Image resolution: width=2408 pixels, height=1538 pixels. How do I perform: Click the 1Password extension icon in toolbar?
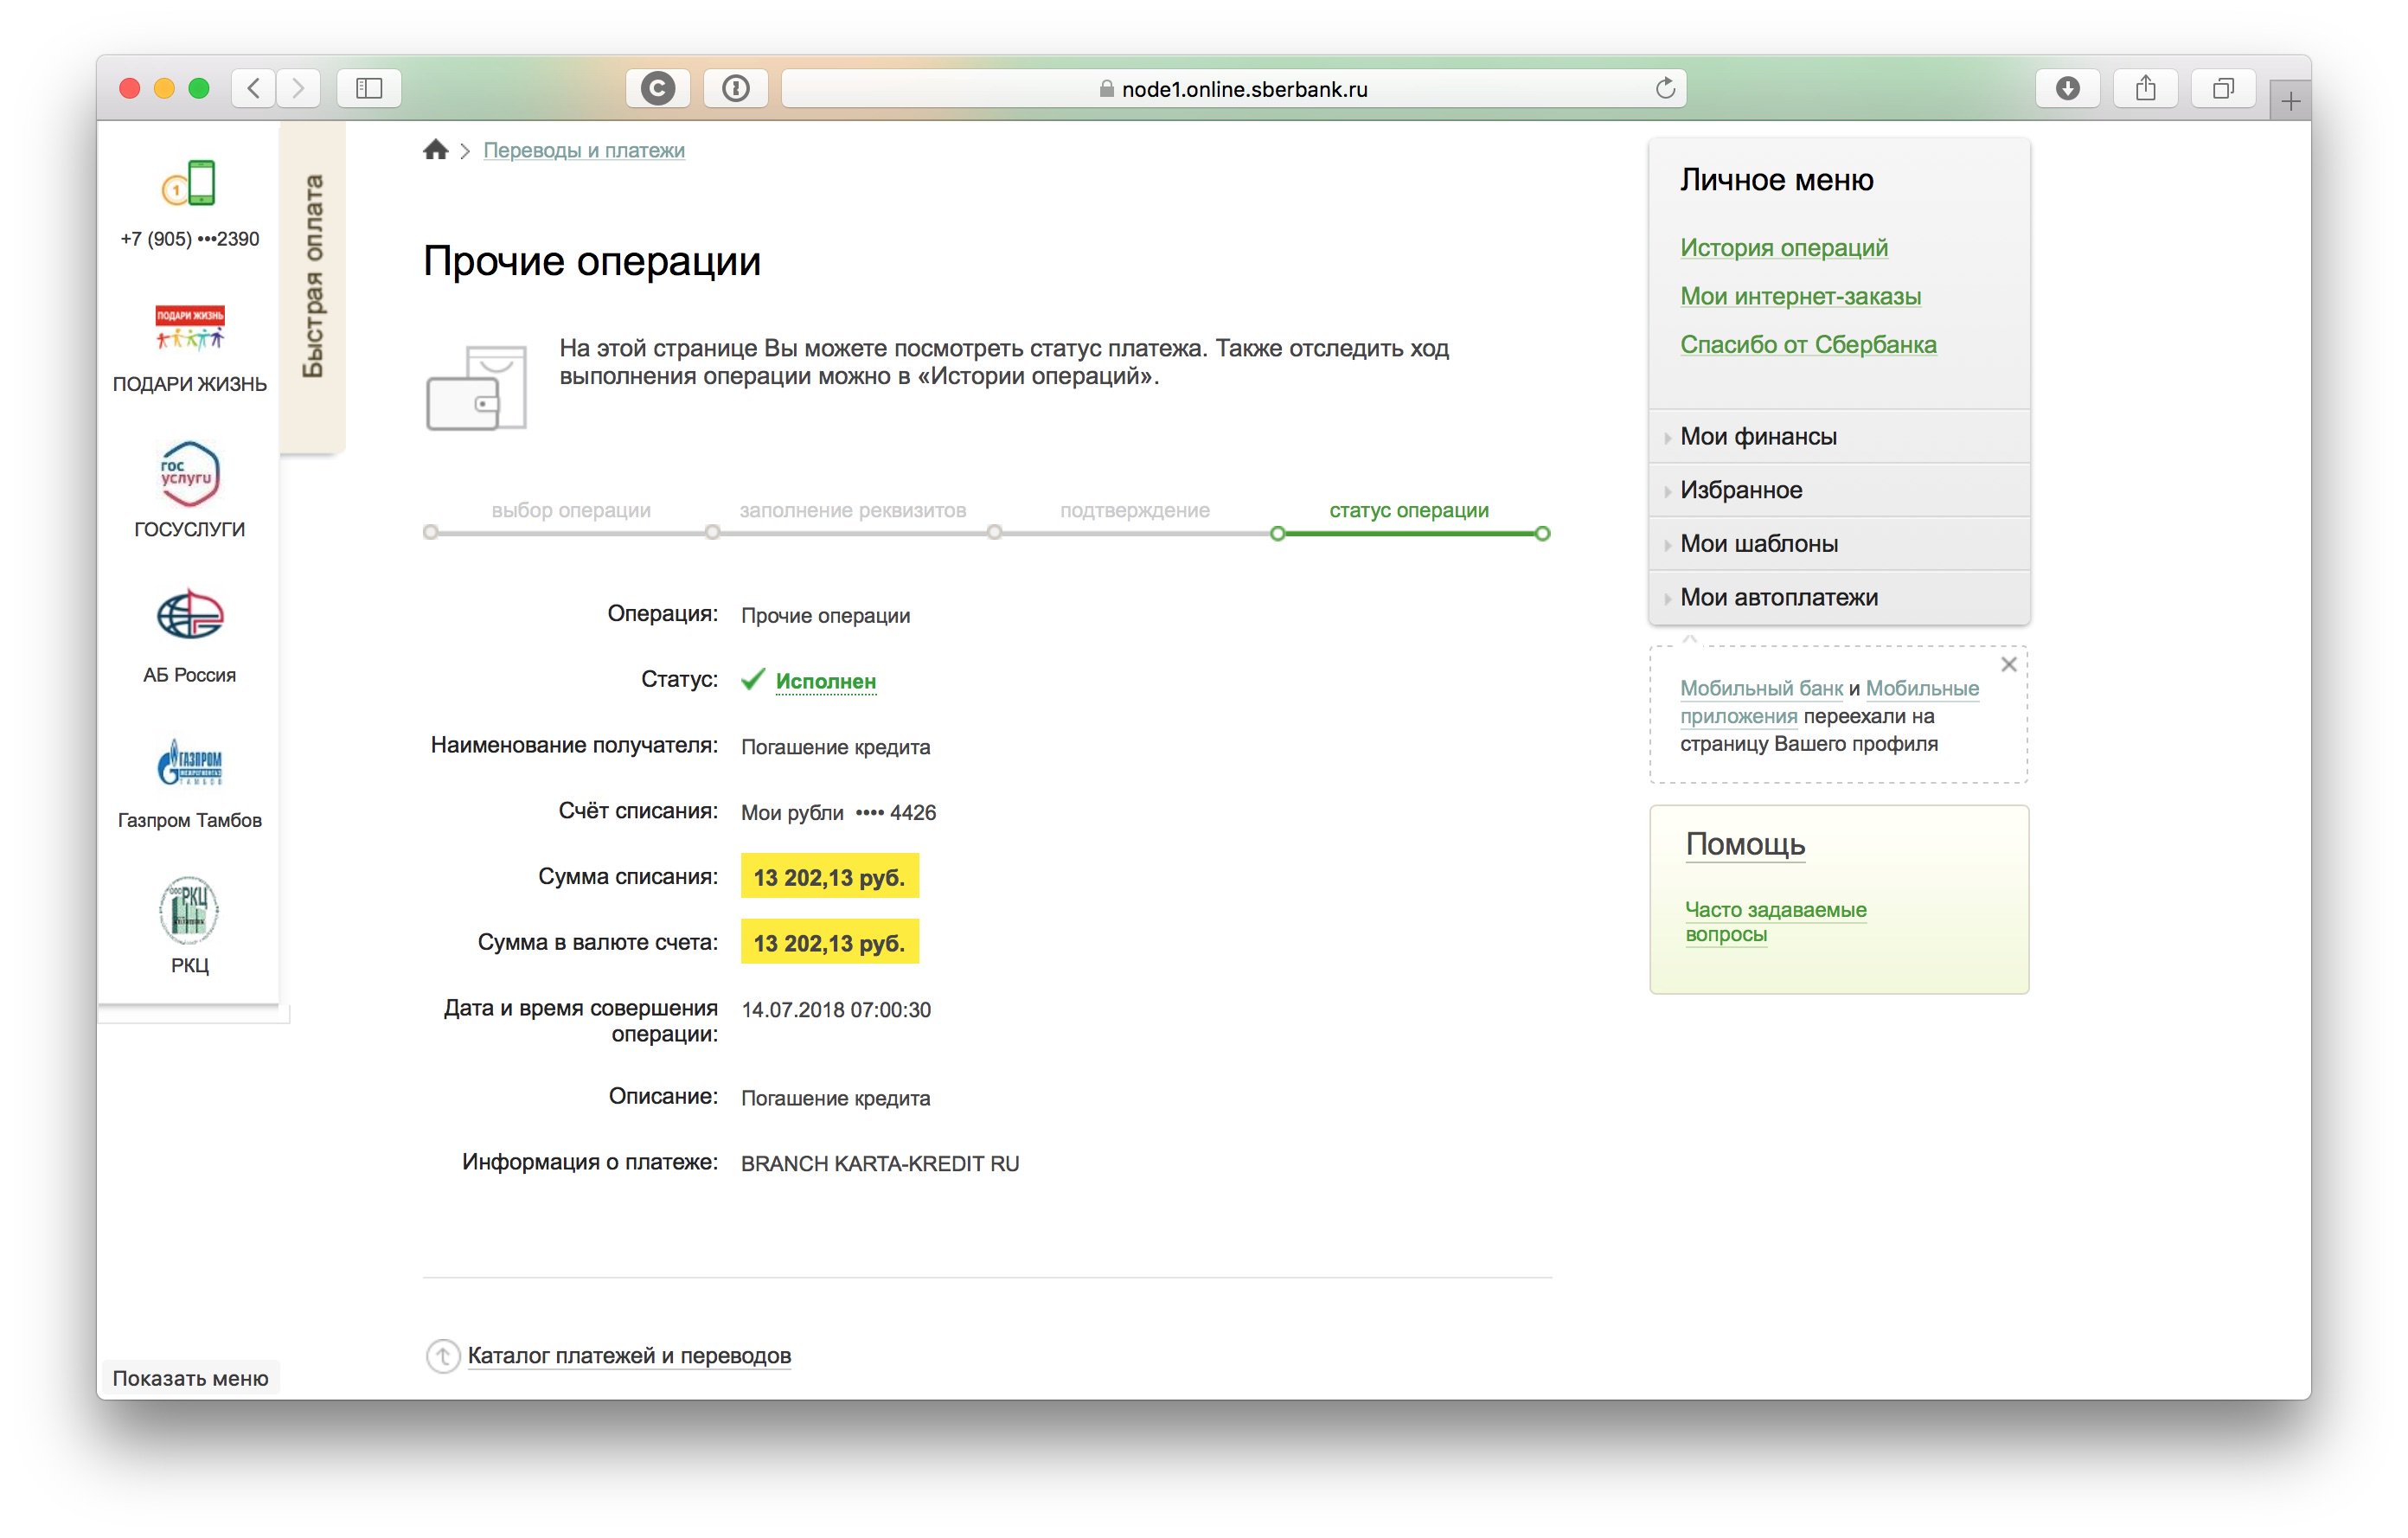click(735, 88)
